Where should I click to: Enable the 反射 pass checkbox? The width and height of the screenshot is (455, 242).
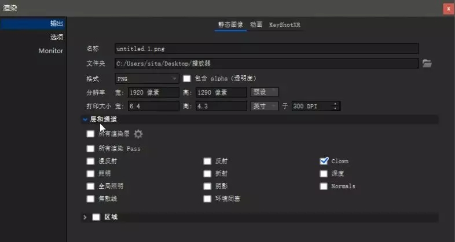click(207, 161)
